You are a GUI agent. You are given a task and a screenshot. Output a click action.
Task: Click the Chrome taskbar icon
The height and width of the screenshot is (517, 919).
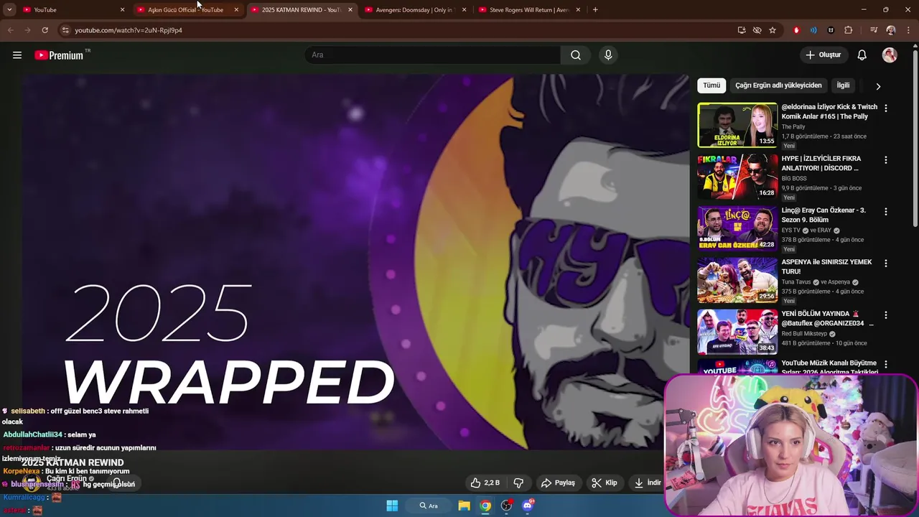tap(486, 506)
